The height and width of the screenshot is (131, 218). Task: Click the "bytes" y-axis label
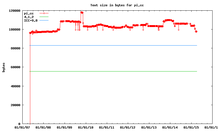coord(4,67)
